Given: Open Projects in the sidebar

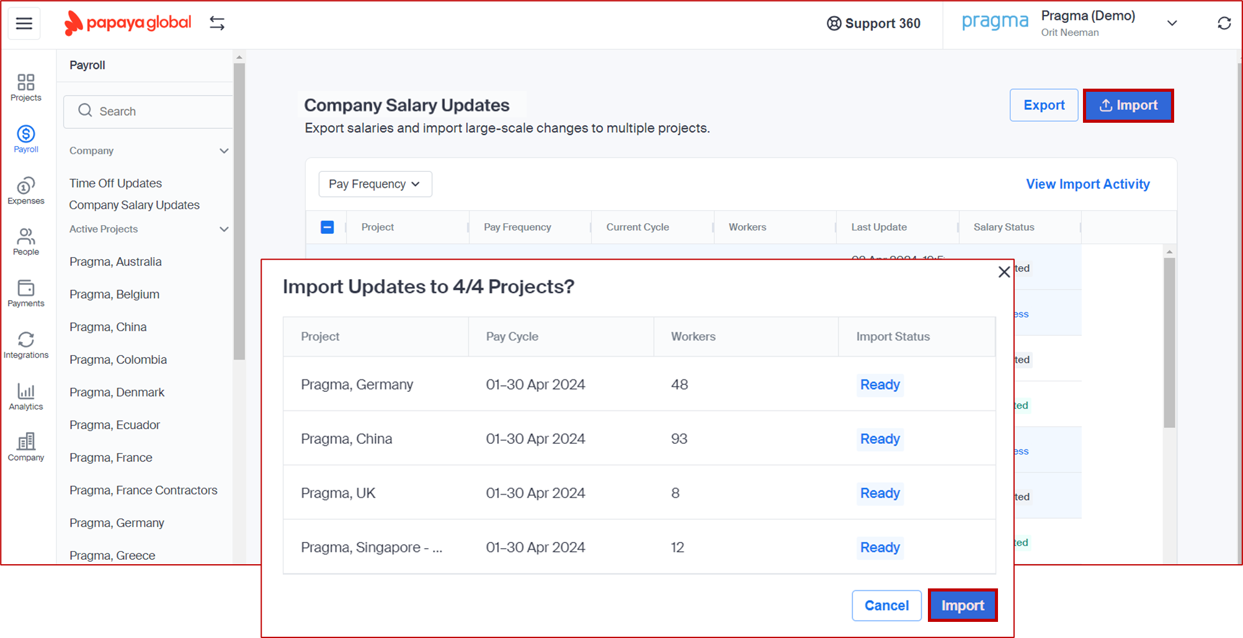Looking at the screenshot, I should coord(26,87).
